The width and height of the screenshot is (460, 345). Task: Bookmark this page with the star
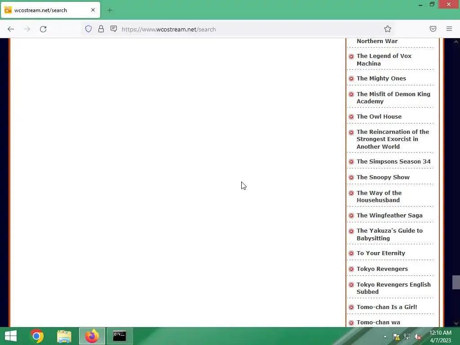click(388, 29)
